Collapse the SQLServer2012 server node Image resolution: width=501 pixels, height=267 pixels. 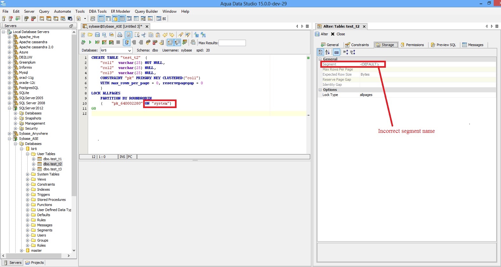click(x=9, y=108)
